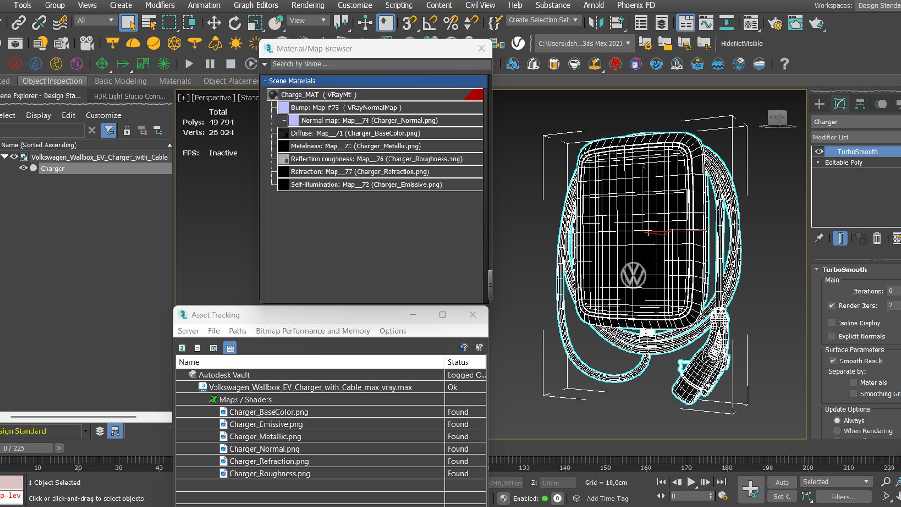901x507 pixels.
Task: Click the Zoom magnifier viewport icon
Action: pos(886,482)
